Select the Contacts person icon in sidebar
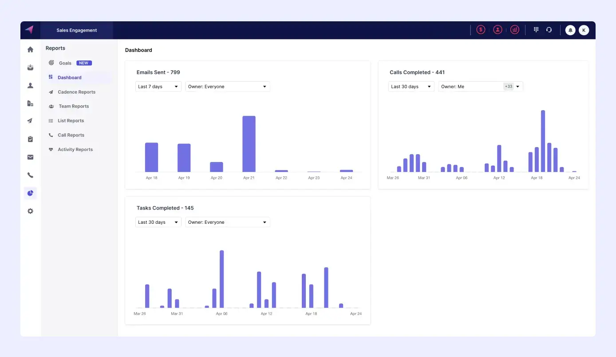This screenshot has height=357, width=616. coord(30,85)
